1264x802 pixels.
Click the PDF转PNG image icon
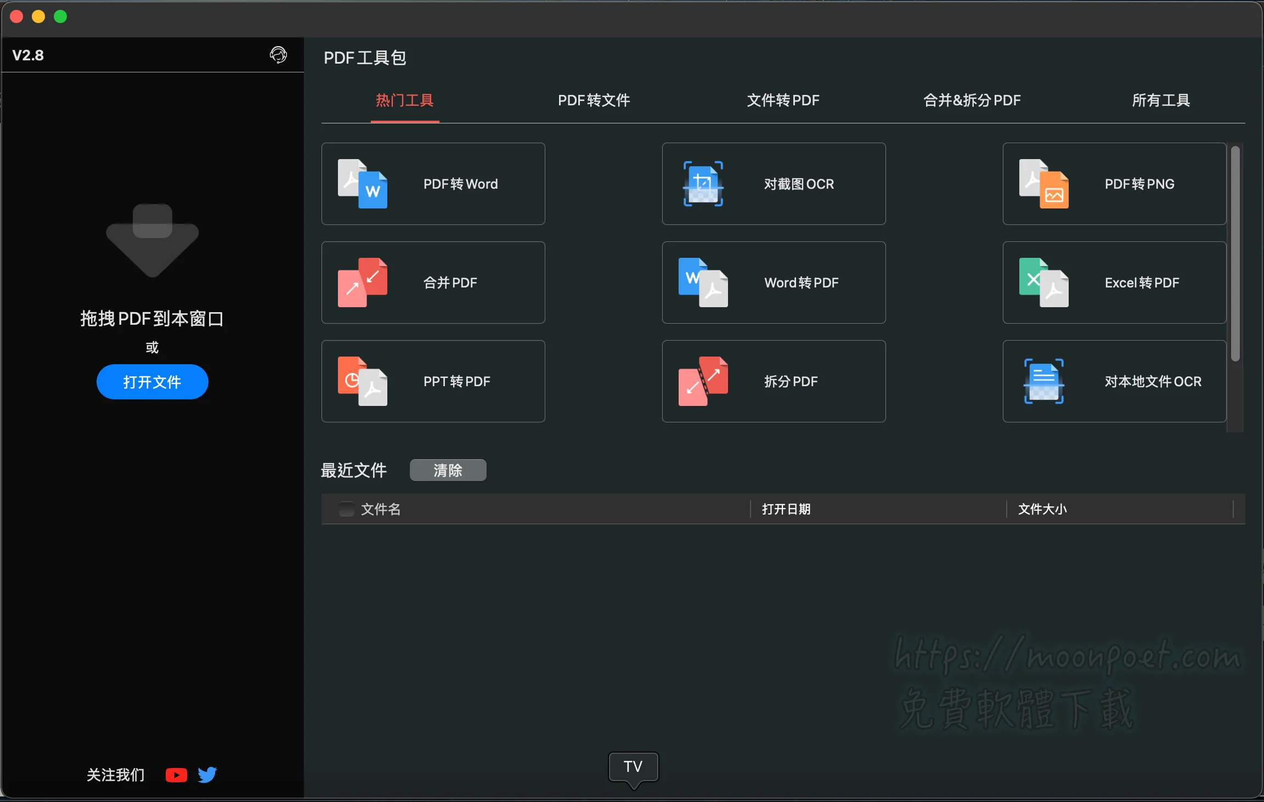[1044, 184]
